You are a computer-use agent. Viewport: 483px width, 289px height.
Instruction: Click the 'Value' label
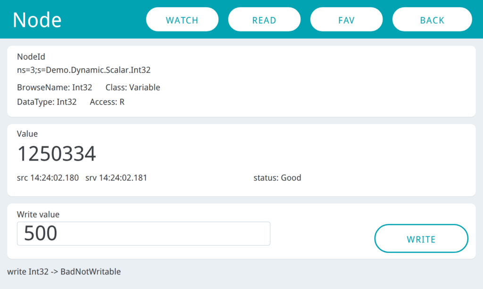[27, 134]
